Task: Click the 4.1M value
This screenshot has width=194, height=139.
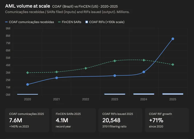Action: click(62, 120)
